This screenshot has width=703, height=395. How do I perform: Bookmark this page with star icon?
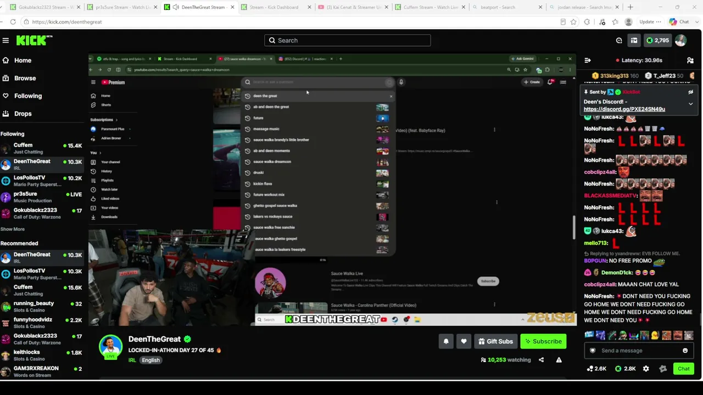pos(573,22)
